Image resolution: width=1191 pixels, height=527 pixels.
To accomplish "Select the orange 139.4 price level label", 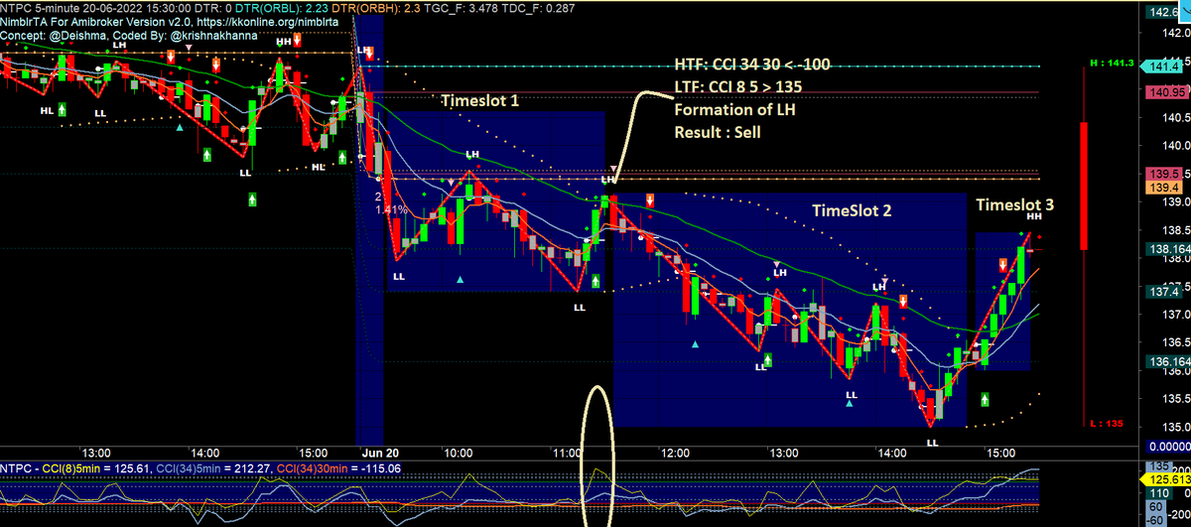I will 1162,187.
